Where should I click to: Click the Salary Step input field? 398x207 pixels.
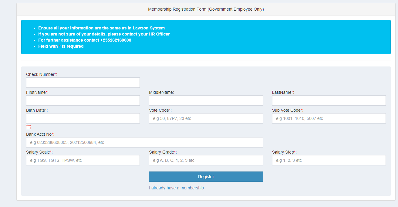coord(329,160)
